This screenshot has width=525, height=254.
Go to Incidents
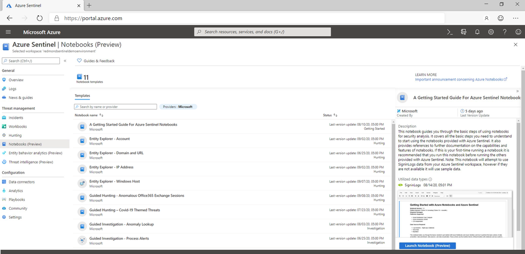16,118
